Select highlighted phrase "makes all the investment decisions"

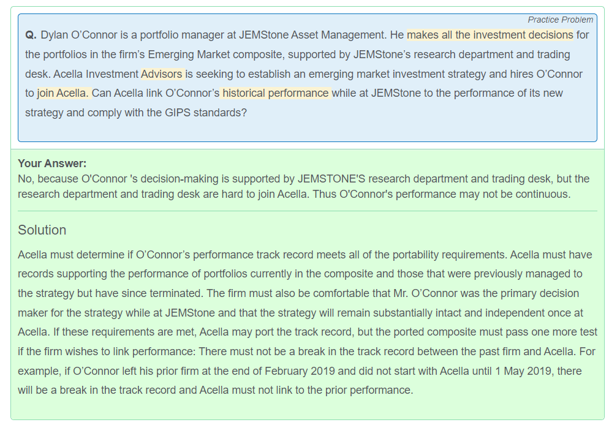pos(490,35)
